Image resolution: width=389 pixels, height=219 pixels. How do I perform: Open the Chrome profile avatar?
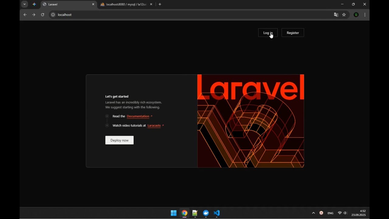[x=356, y=15]
